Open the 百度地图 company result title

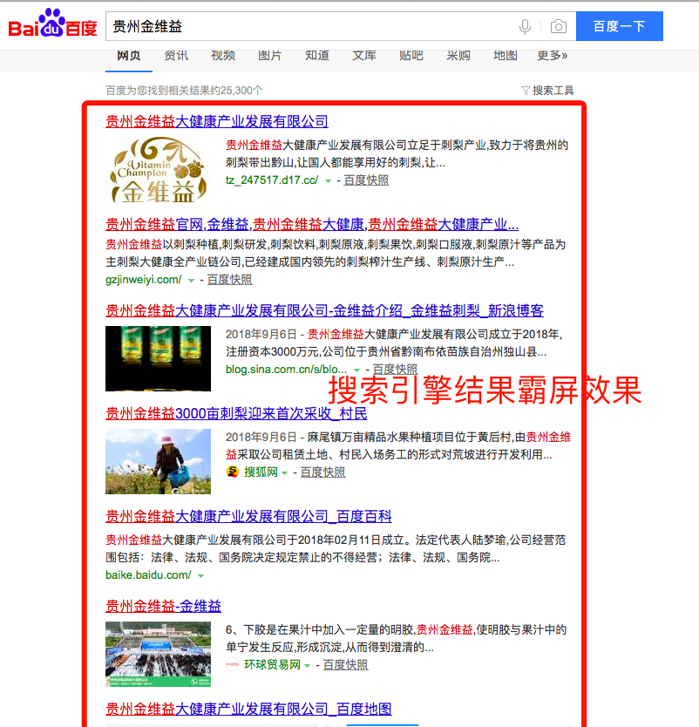249,709
